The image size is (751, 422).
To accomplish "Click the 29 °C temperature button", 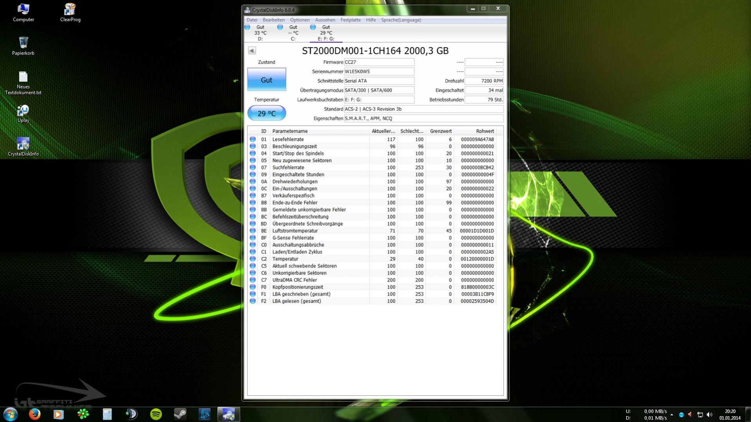I will pos(267,113).
